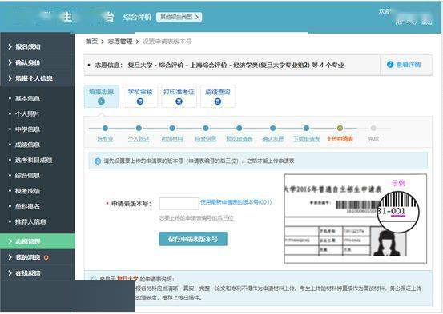The image size is (443, 314).
Task: Open 中学信息 in the sidebar
Action: (27, 129)
